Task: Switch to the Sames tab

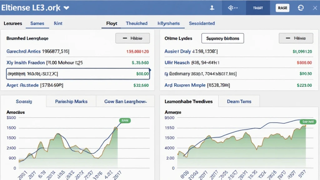Action: click(x=37, y=23)
